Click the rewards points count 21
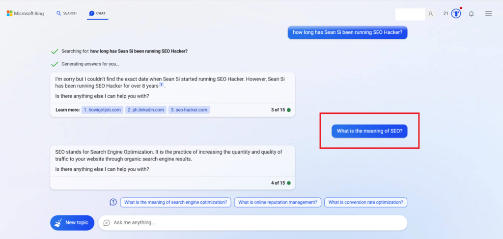This screenshot has width=503, height=239. point(446,14)
